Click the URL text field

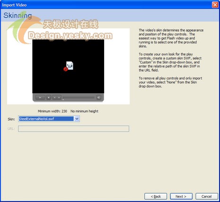tap(73, 129)
